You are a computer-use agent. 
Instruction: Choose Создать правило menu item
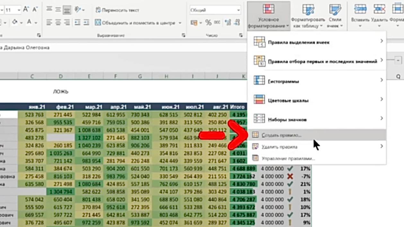pos(317,135)
